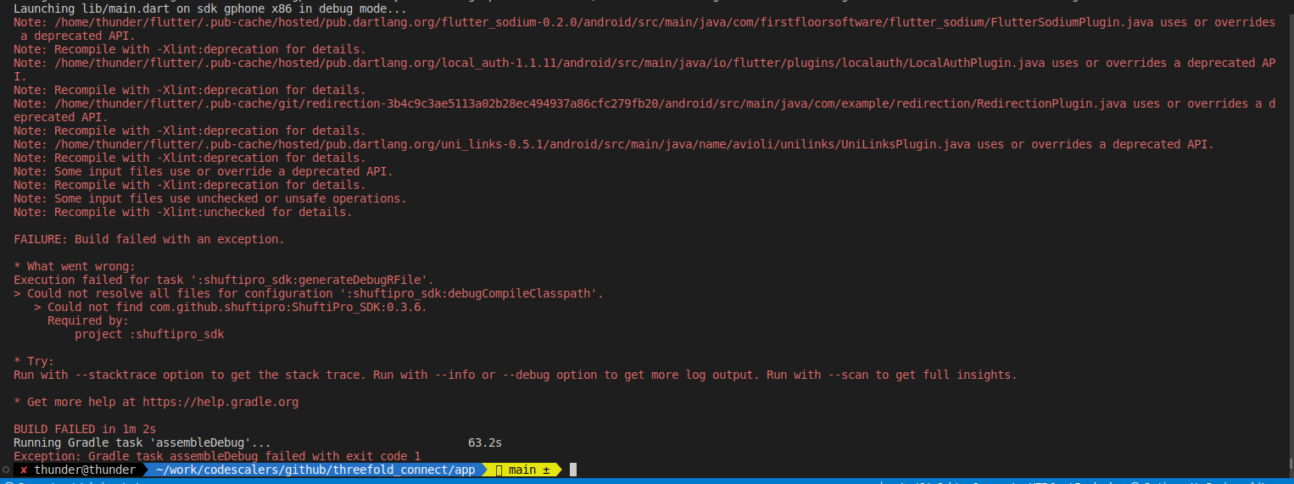Click the --stacktrace option text
Viewport: 1294px width, 484px height.
(115, 375)
